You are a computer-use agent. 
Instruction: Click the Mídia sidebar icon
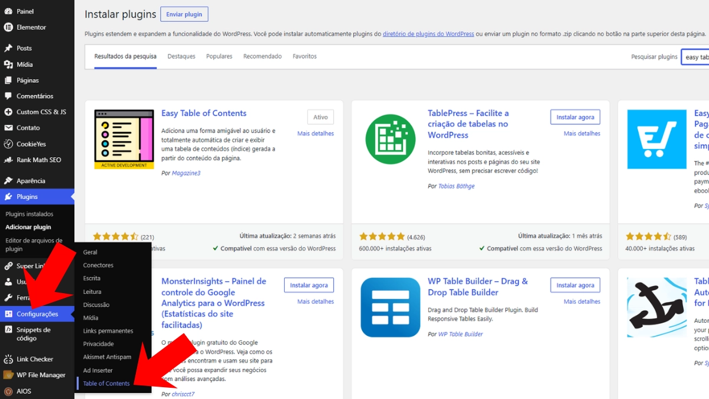(x=8, y=64)
